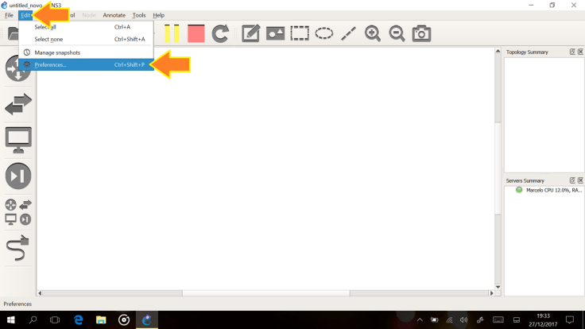Select the Add a note tool
Viewport: 585px width, 329px height.
click(x=250, y=33)
